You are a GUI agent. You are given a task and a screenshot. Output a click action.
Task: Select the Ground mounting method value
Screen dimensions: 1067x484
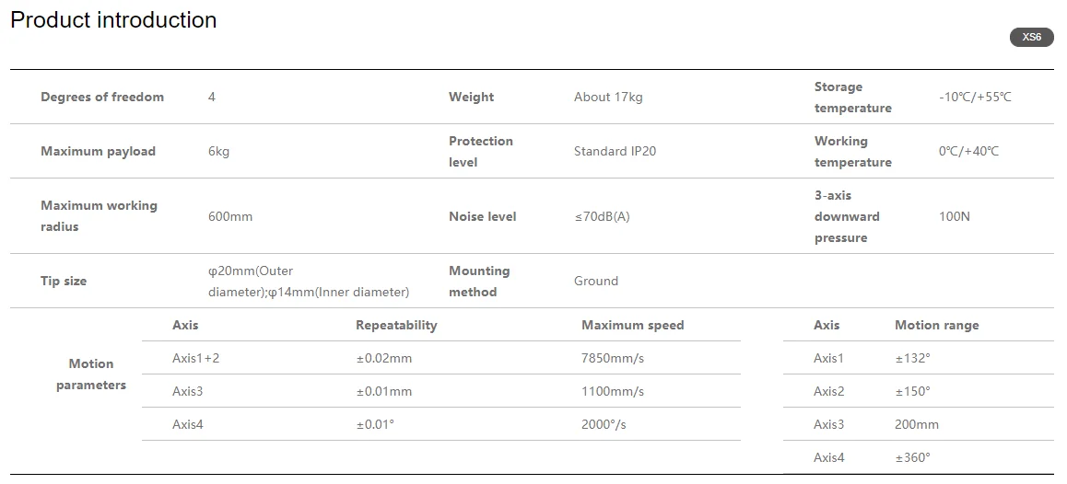(595, 281)
